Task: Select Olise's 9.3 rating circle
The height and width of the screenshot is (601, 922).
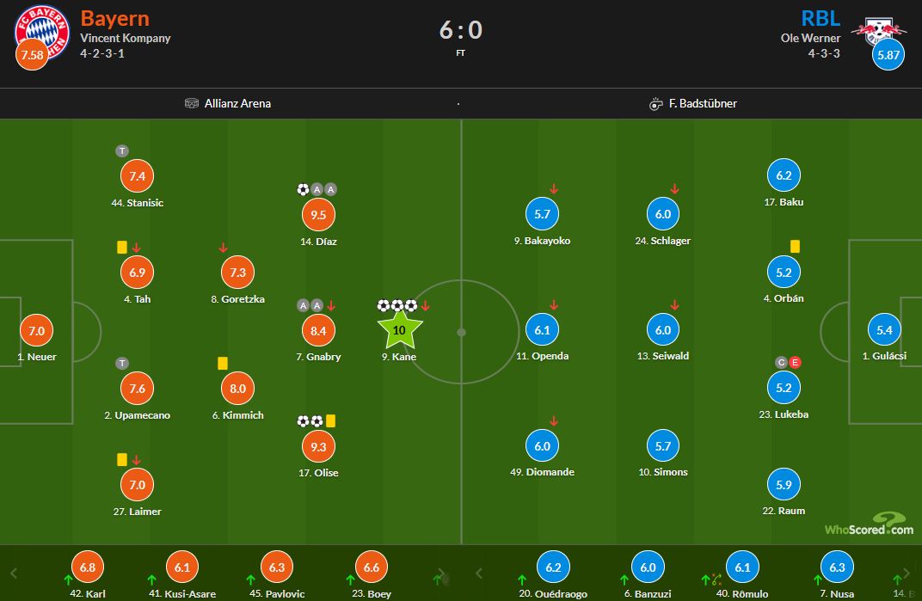Action: tap(318, 446)
